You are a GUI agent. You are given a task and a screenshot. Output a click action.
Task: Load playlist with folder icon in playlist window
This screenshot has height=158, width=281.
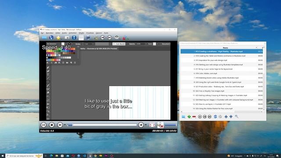184,117
